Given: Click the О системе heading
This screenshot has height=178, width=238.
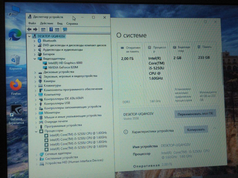Looking at the screenshot, I should coord(131,35).
